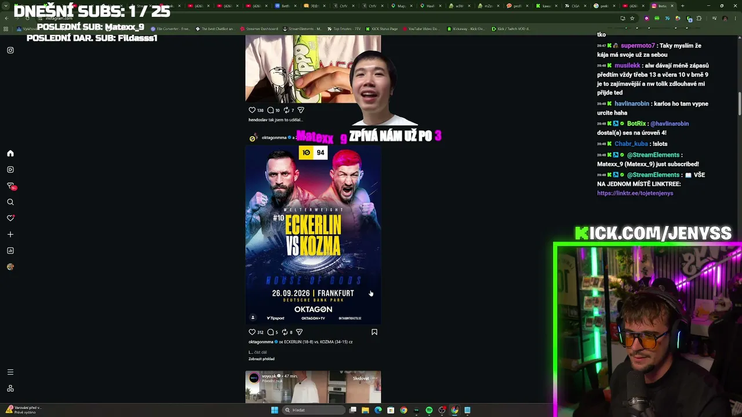
Task: Open the hendoslav username in caption
Action: click(x=258, y=120)
